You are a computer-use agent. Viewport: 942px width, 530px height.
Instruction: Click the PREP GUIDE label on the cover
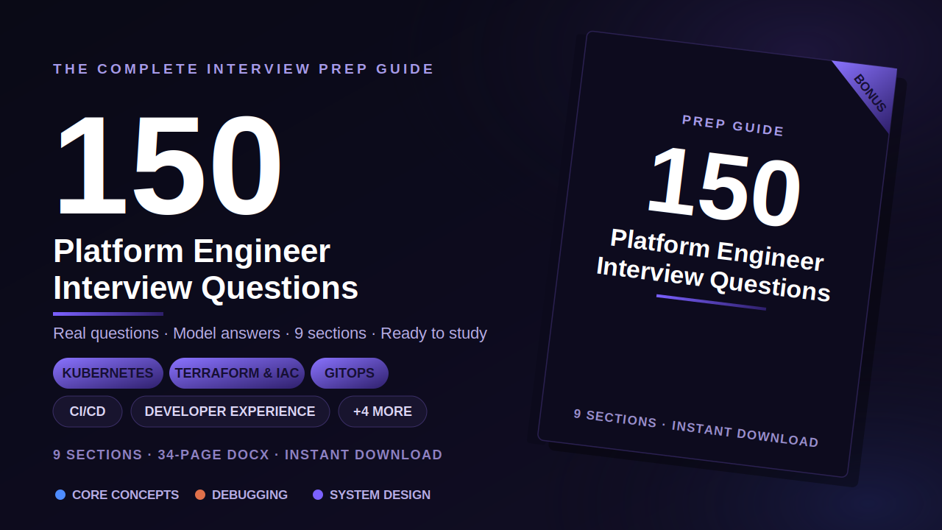point(733,126)
